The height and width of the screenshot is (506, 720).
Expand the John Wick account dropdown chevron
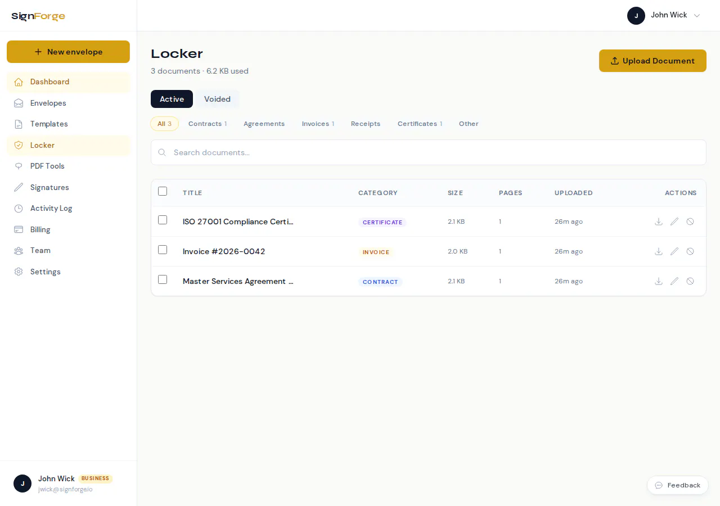[697, 16]
